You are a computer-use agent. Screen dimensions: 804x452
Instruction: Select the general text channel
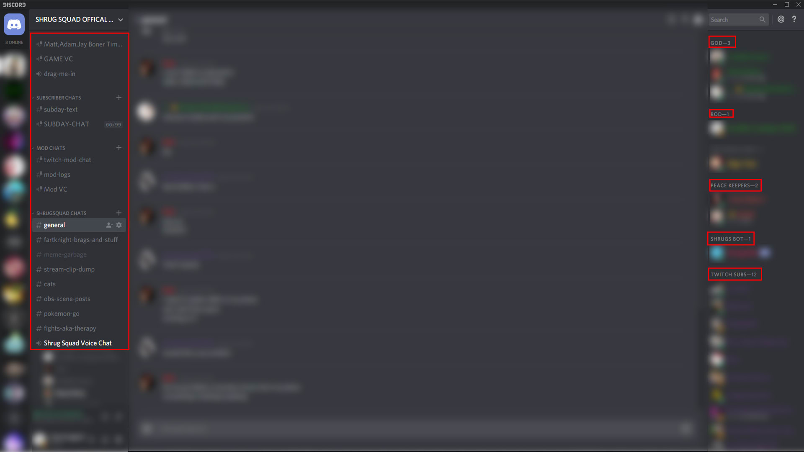tap(54, 225)
